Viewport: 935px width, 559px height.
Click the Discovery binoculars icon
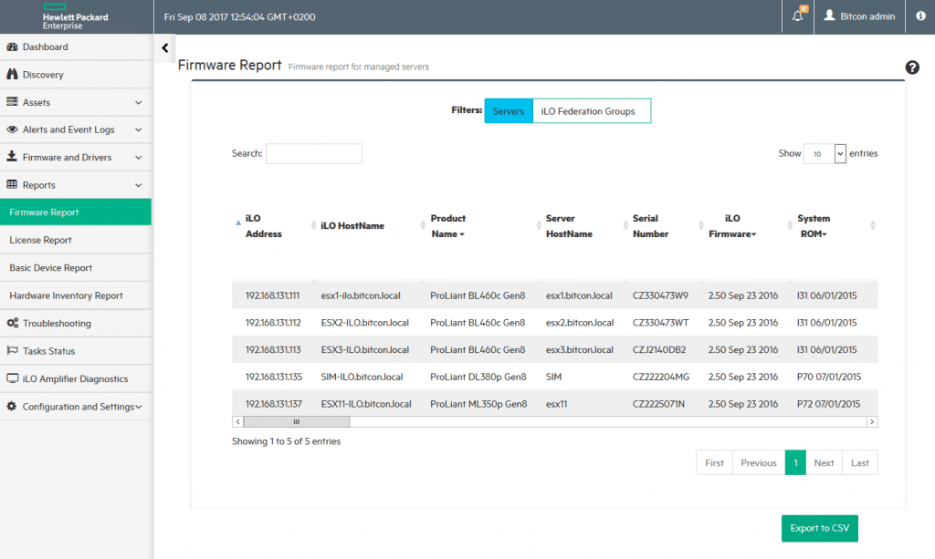click(12, 74)
